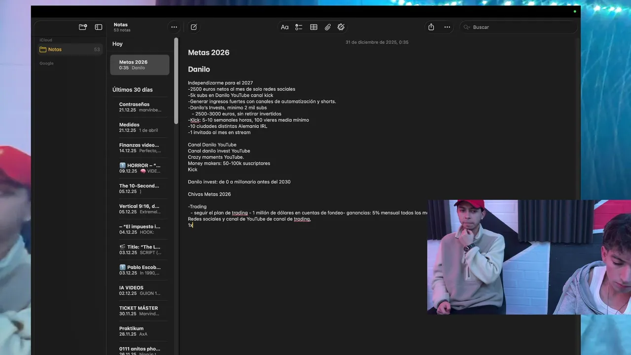This screenshot has width=631, height=355.
Task: Click line 2500-3000 euros sin retirar
Action: tap(237, 114)
